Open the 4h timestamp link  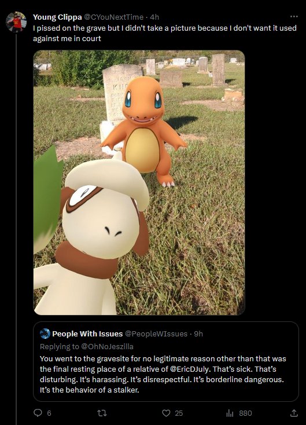click(x=154, y=17)
